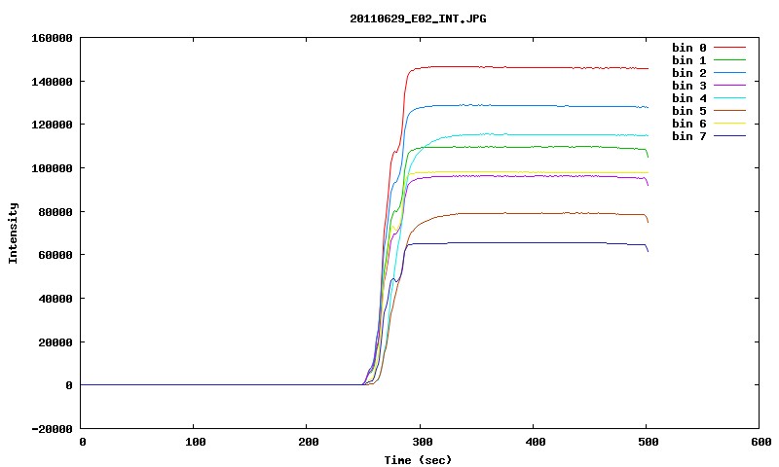Image resolution: width=779 pixels, height=467 pixels.
Task: Click the 'bin 7' legend label
Action: click(689, 136)
